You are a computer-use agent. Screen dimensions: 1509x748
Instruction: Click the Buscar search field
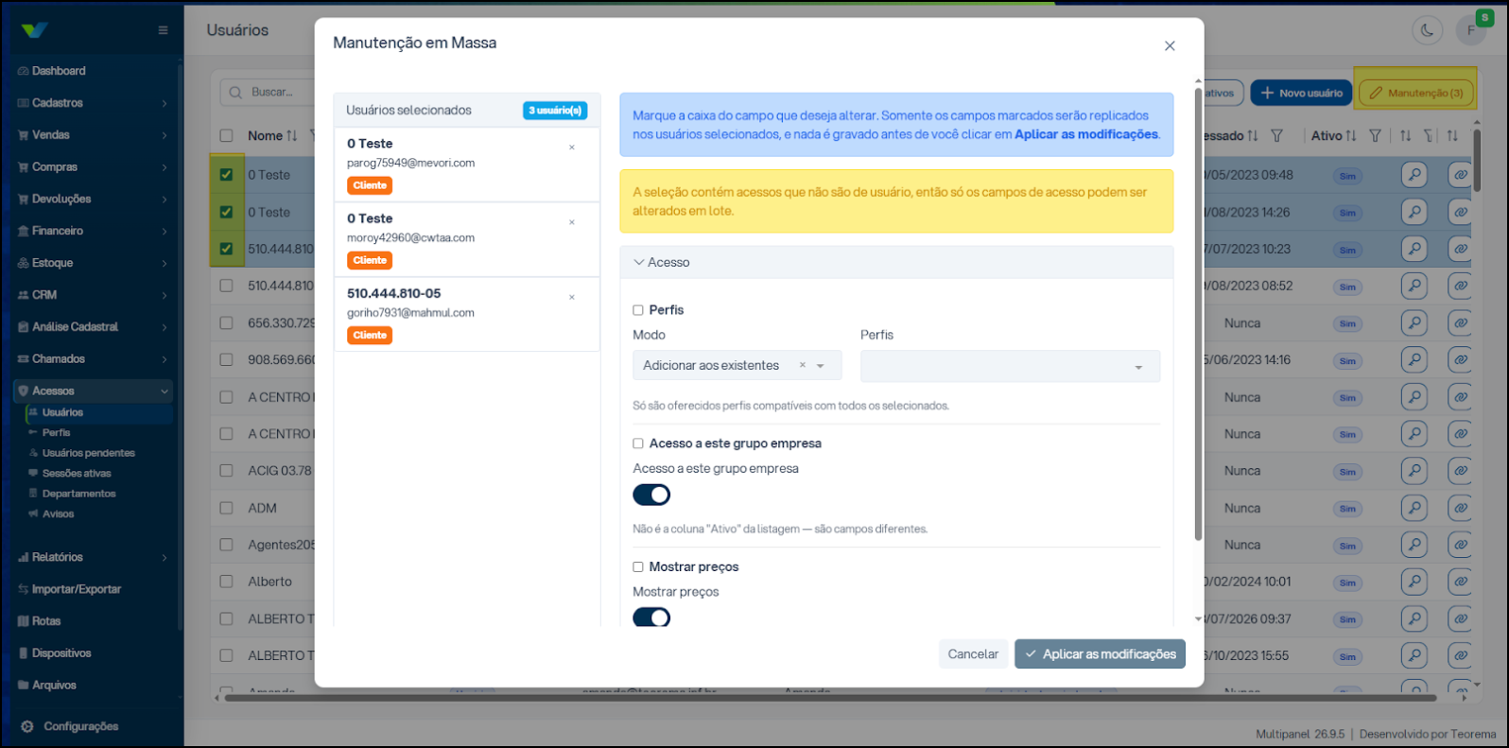coord(268,93)
